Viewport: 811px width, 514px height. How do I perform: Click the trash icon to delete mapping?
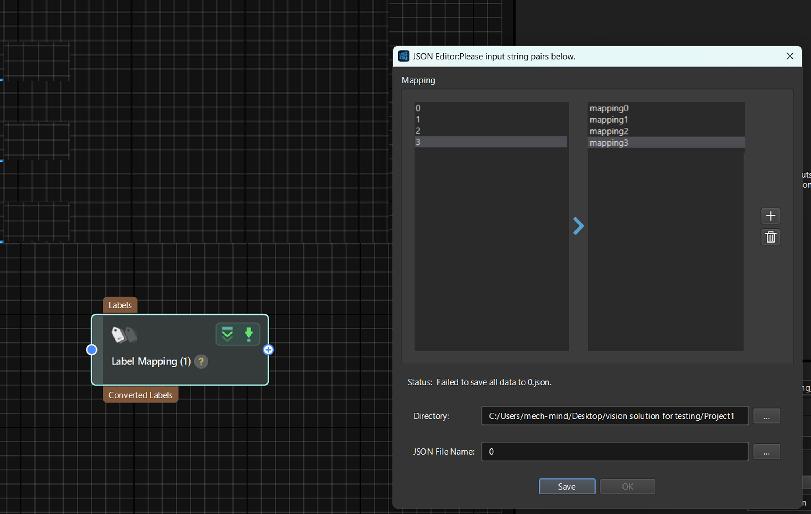tap(770, 237)
